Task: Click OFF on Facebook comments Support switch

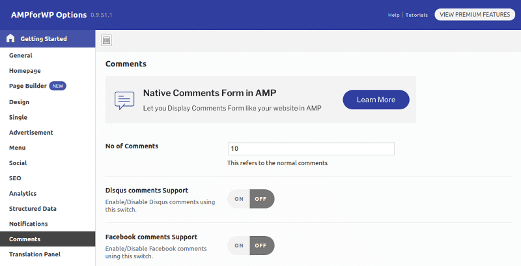Action: pyautogui.click(x=262, y=245)
